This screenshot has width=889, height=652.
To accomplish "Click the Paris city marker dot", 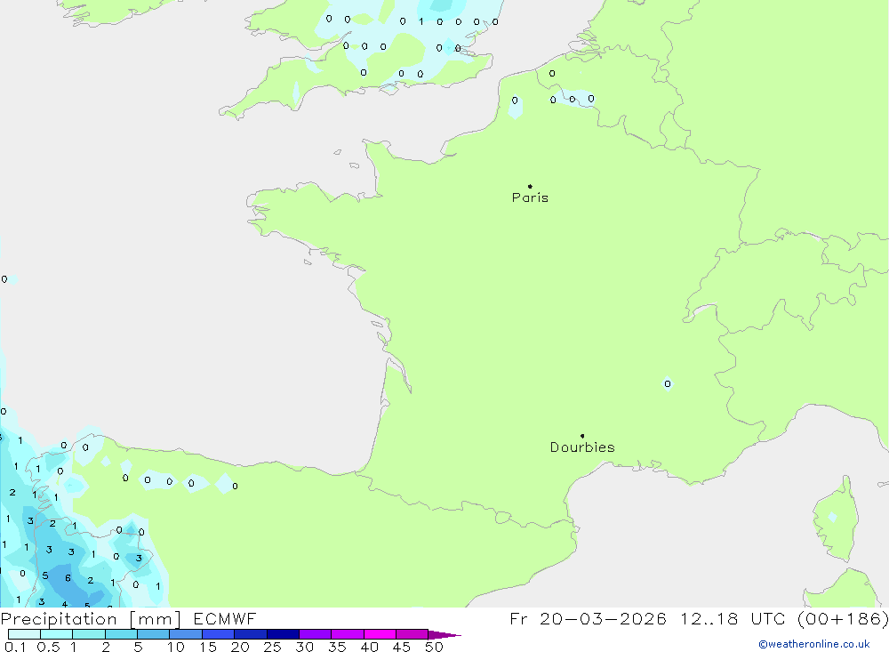I will pos(530,187).
